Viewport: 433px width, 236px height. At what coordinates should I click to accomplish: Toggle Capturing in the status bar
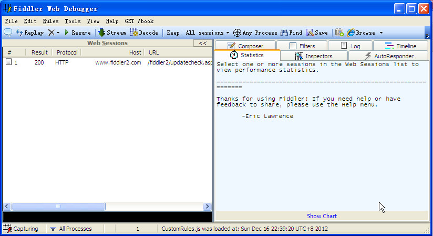[x=21, y=229]
